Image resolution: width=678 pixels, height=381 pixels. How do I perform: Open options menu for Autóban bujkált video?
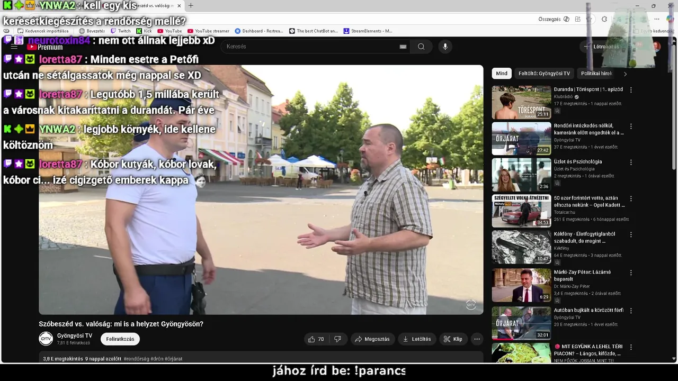point(631,311)
